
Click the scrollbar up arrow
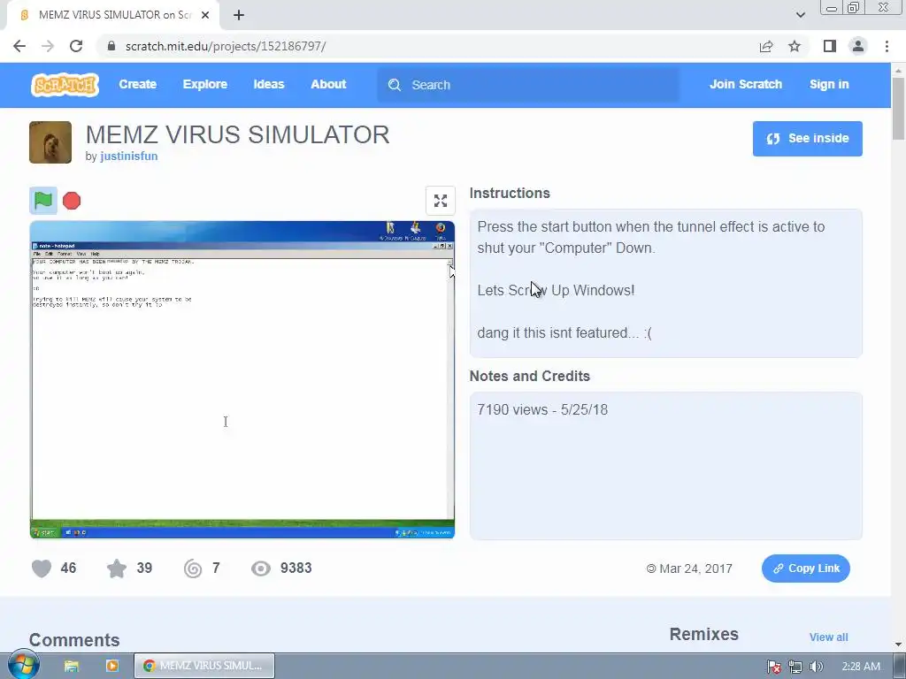coord(898,69)
